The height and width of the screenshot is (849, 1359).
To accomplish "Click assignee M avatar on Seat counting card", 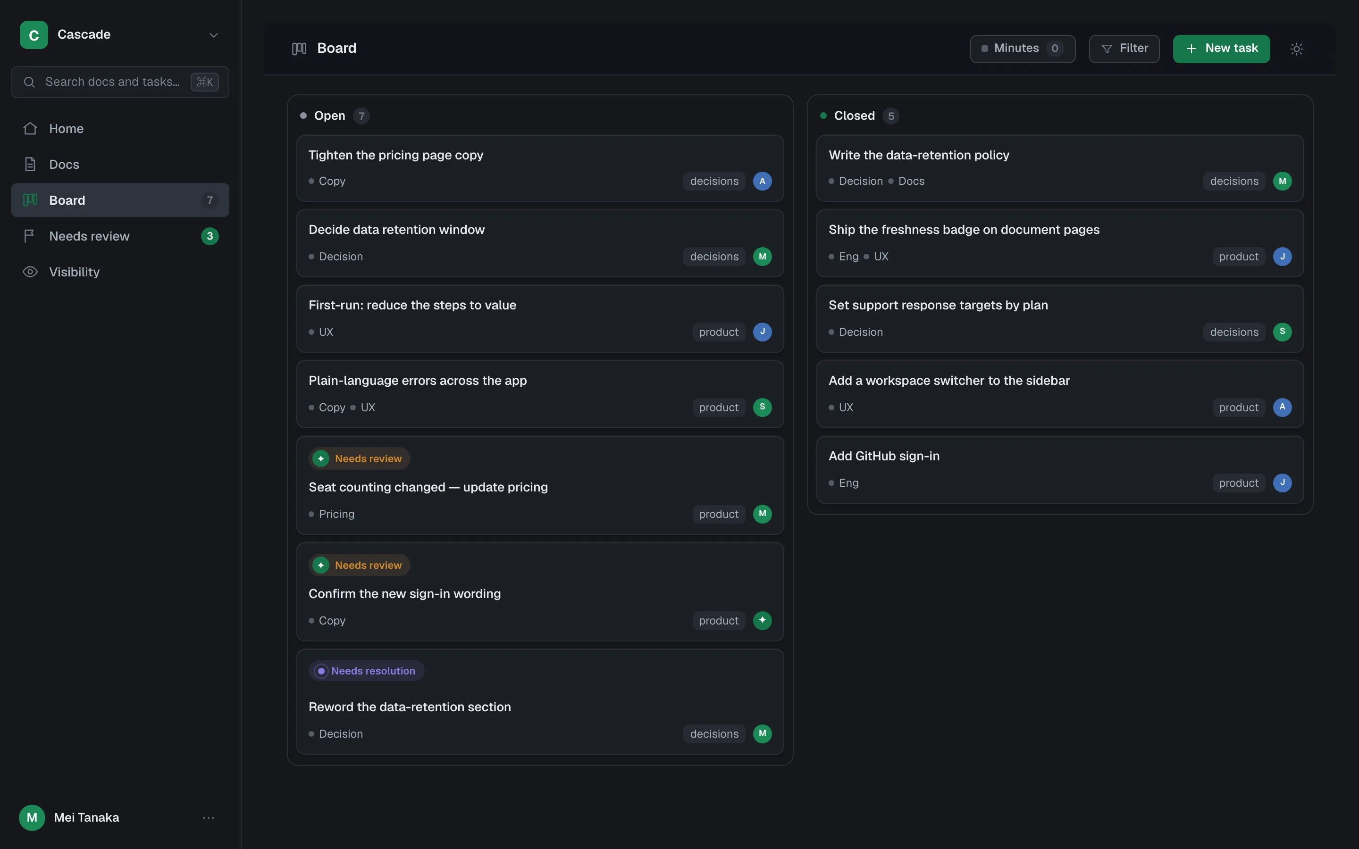I will tap(762, 514).
